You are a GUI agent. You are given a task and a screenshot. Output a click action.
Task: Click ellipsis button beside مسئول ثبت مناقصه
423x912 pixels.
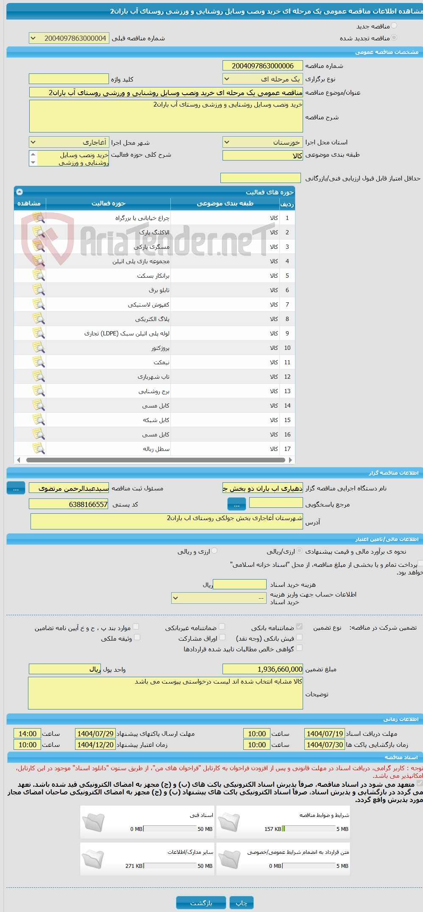pos(16,488)
